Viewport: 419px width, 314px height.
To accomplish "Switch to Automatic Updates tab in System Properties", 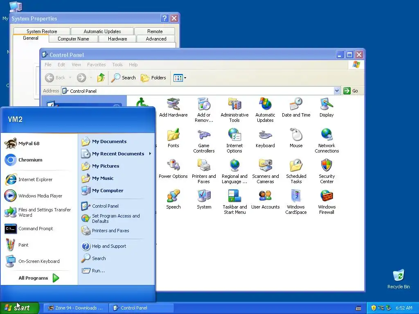I will tap(102, 31).
